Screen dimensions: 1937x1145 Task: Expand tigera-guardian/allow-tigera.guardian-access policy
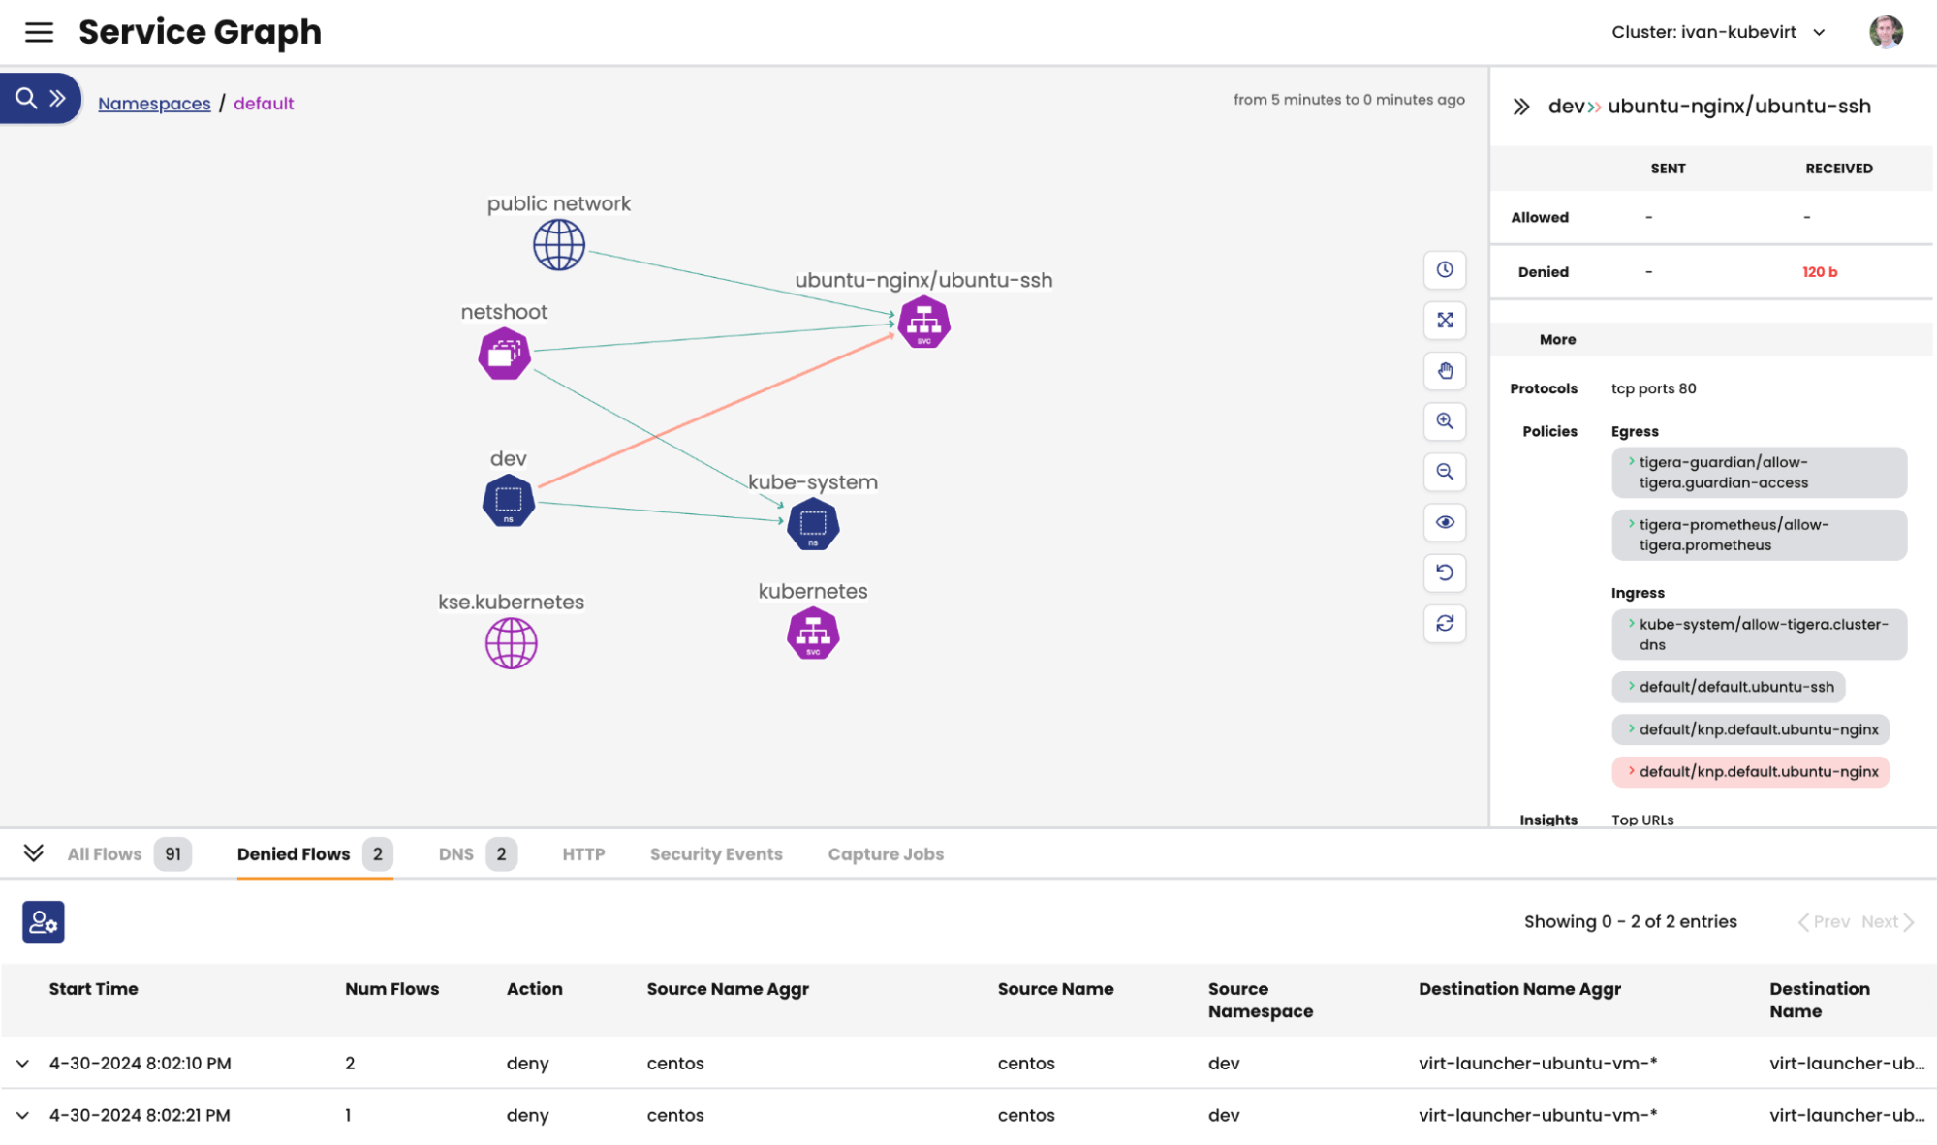[x=1759, y=473]
